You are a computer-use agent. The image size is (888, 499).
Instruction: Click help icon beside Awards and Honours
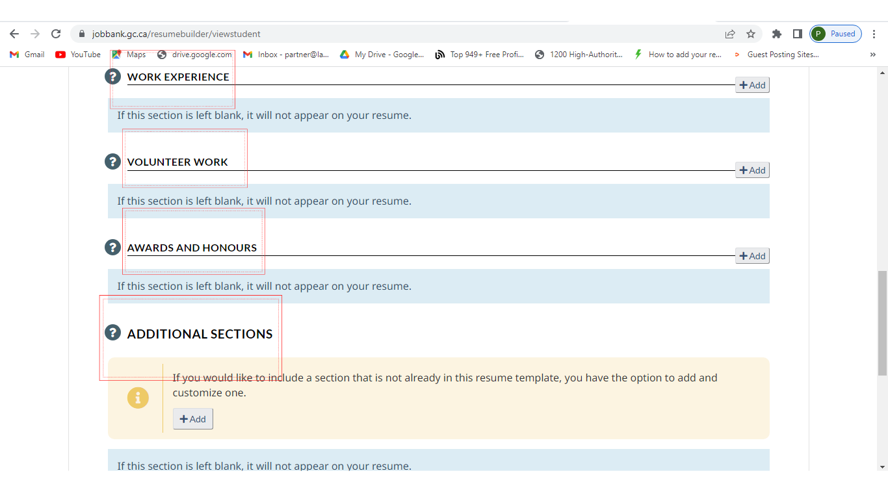tap(112, 248)
